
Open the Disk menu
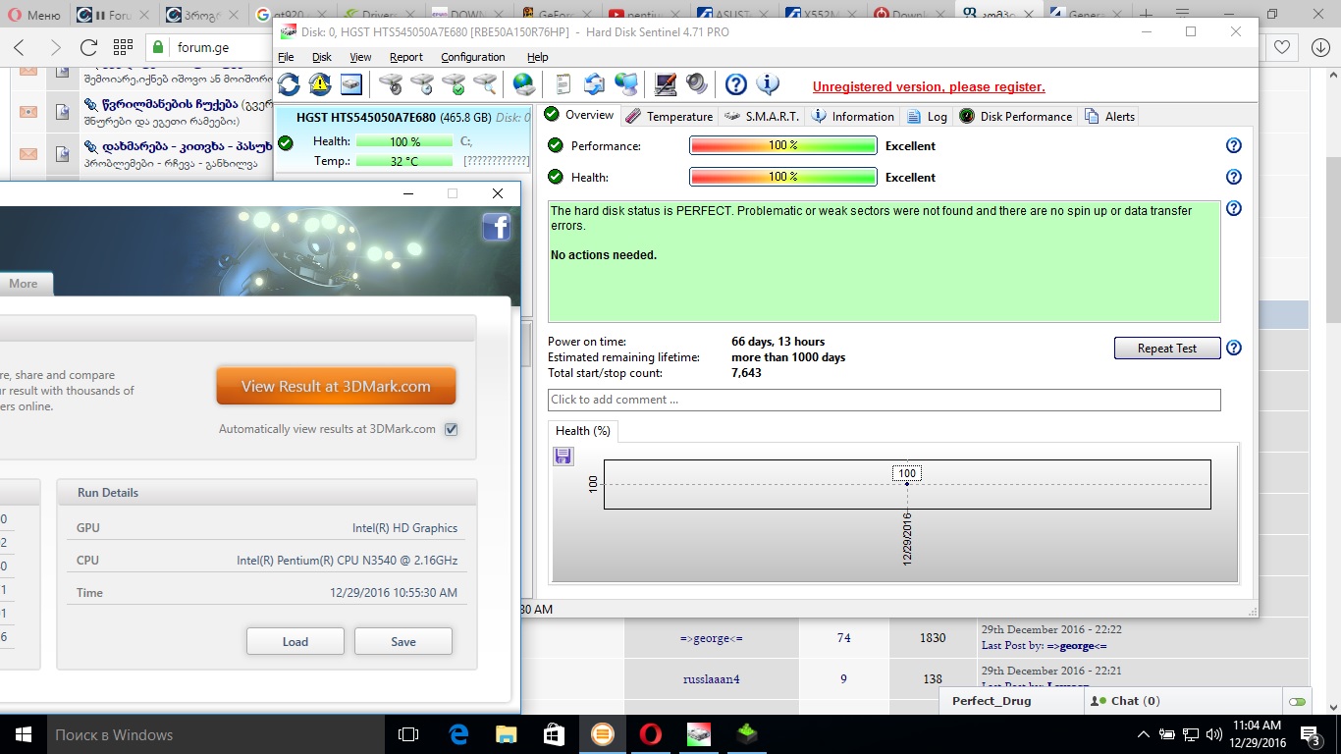(x=322, y=57)
